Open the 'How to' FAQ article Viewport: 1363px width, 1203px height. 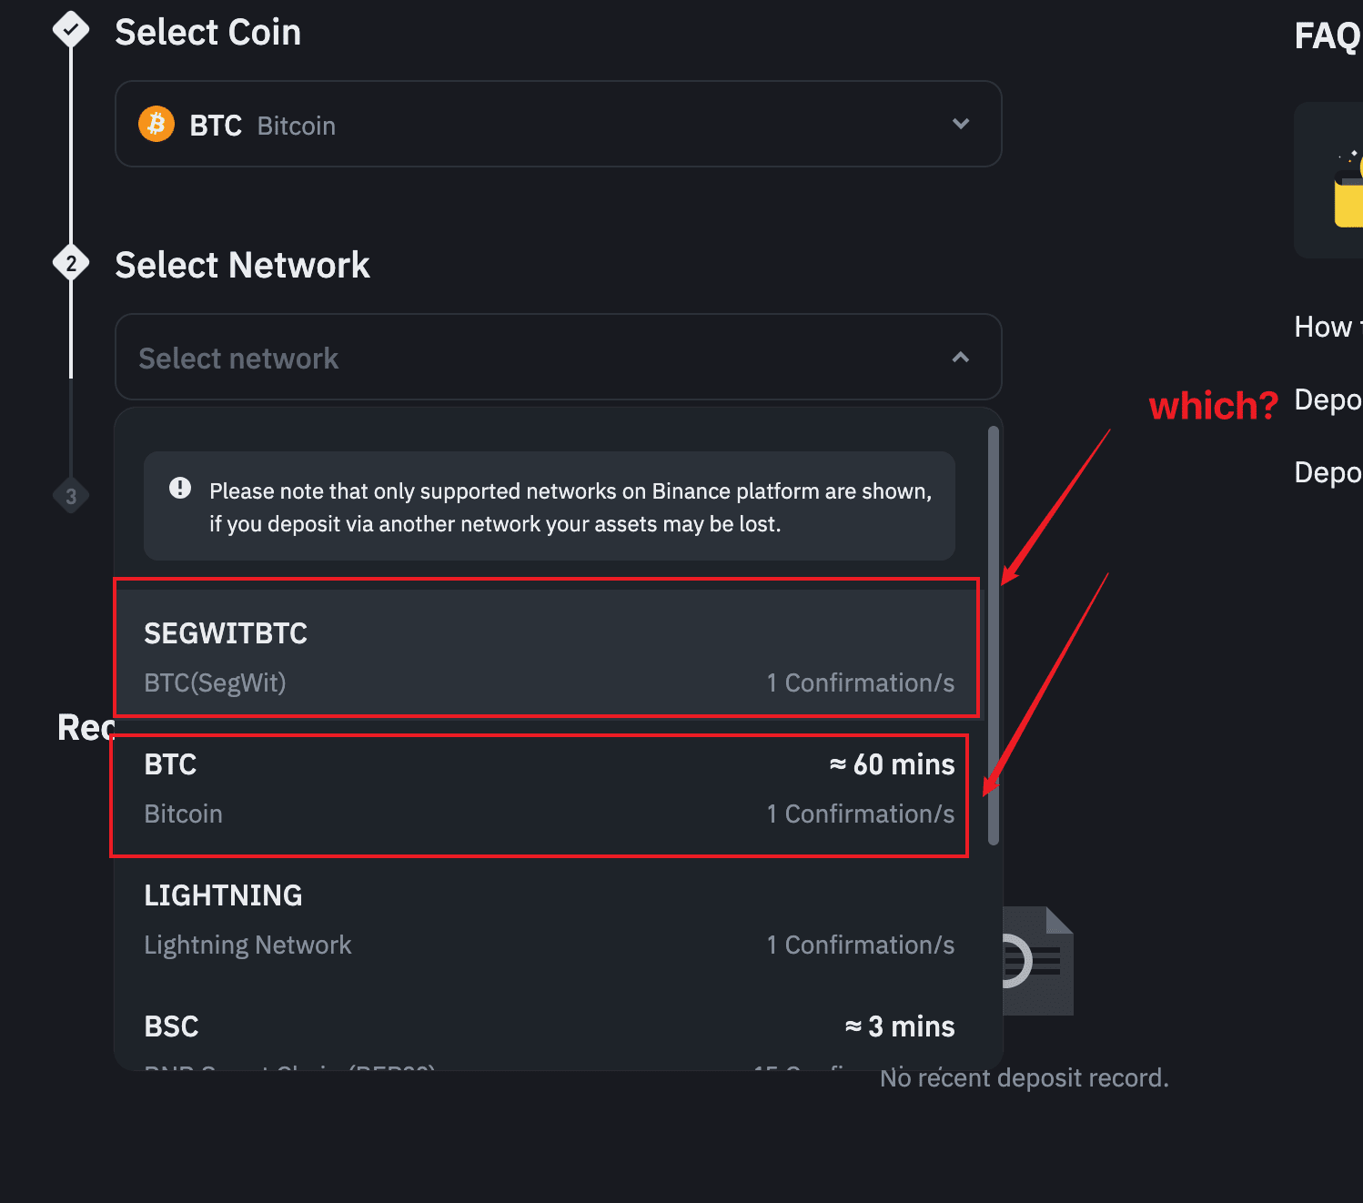1325,326
